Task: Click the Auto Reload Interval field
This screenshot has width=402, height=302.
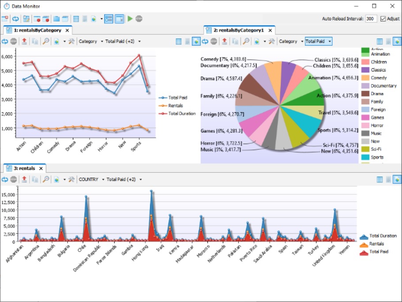Action: click(x=371, y=18)
